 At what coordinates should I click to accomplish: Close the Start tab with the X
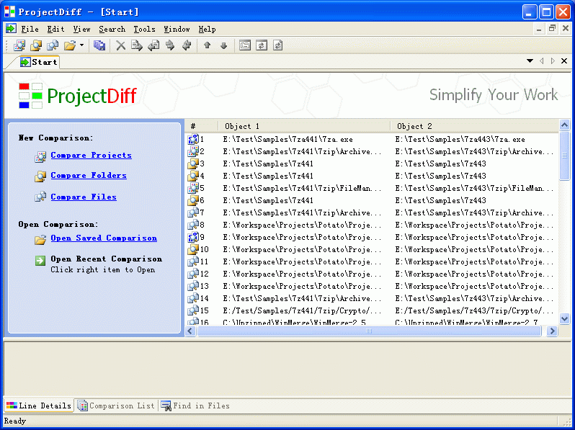564,61
